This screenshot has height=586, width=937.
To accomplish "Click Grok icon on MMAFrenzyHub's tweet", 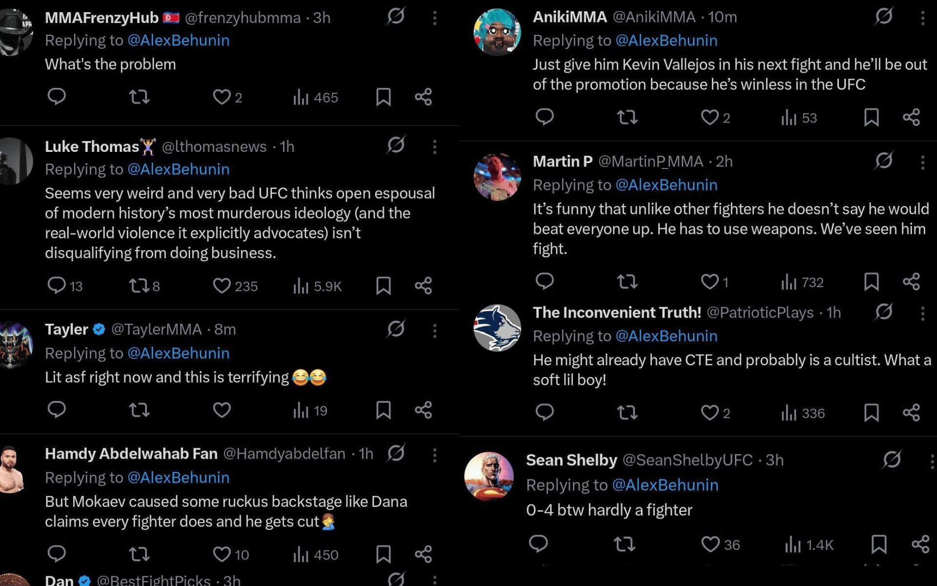I will point(396,17).
